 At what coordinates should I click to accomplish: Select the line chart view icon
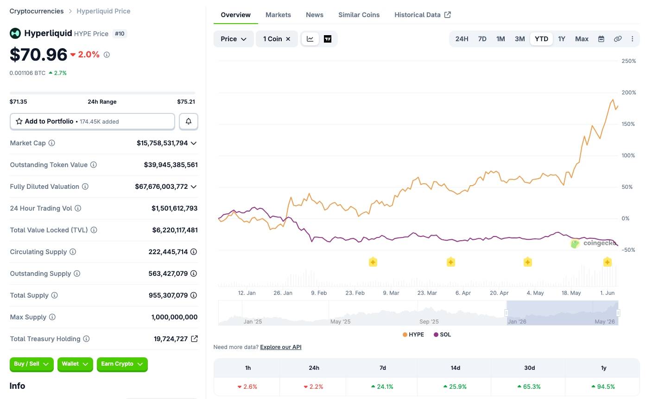click(x=310, y=39)
